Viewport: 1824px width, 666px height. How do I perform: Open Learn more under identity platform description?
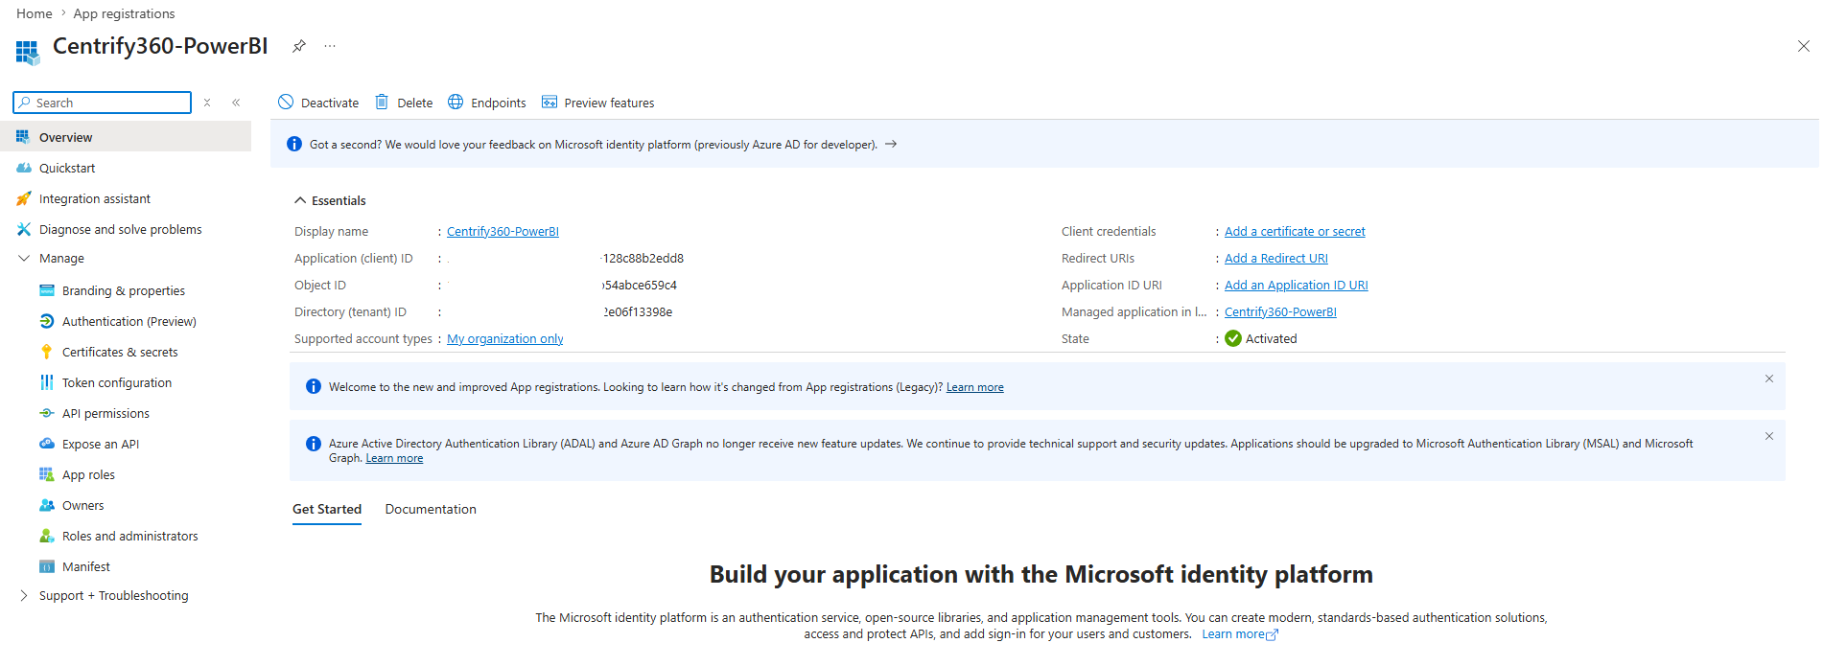click(x=1240, y=634)
